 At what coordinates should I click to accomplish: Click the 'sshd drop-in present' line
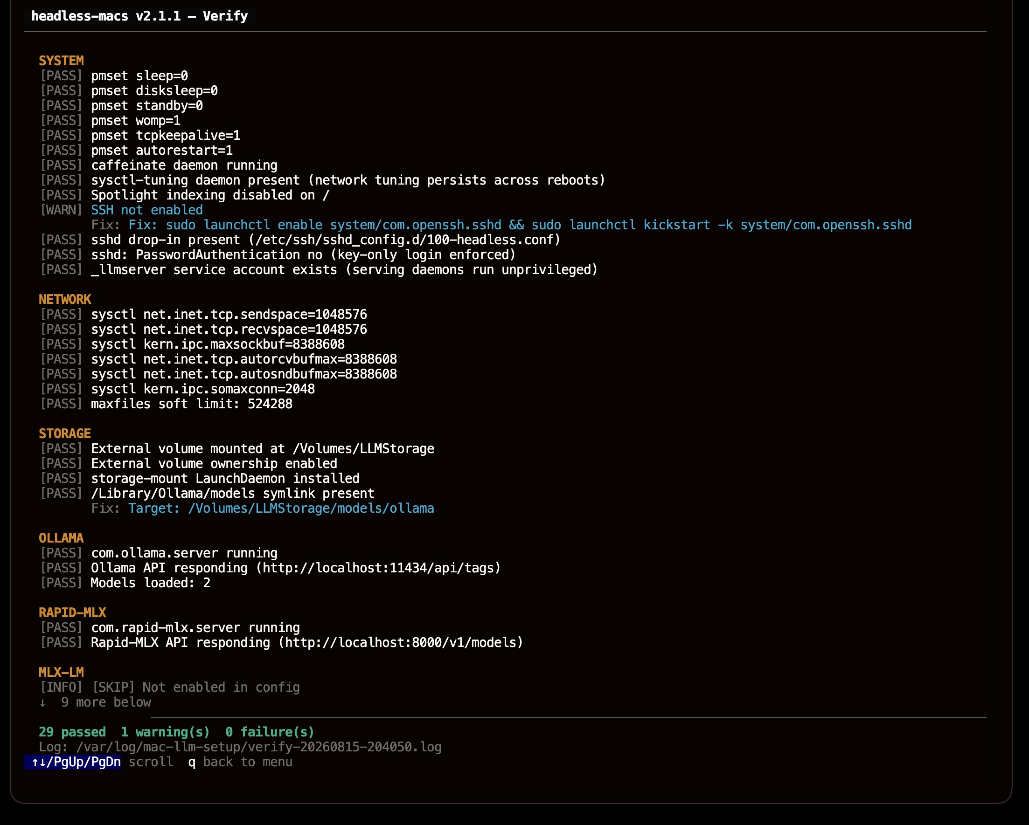pyautogui.click(x=326, y=240)
